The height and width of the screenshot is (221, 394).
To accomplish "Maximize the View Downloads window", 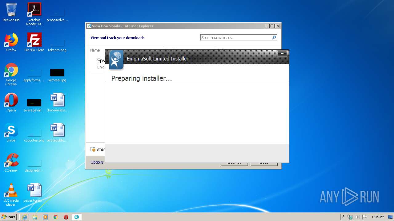I will (272, 26).
